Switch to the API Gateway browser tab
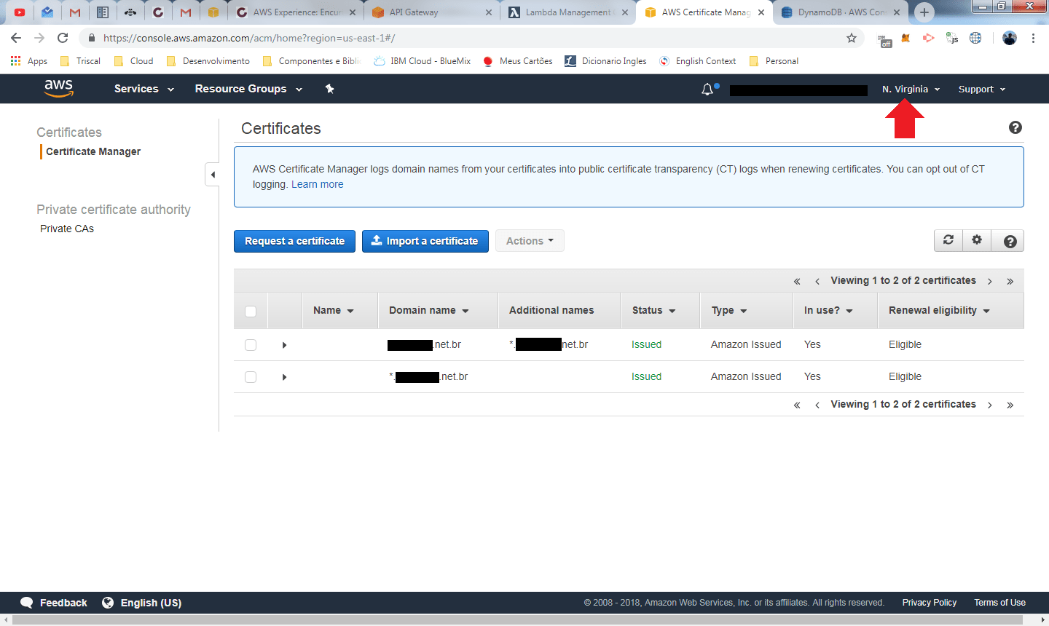1049x626 pixels. click(x=431, y=12)
